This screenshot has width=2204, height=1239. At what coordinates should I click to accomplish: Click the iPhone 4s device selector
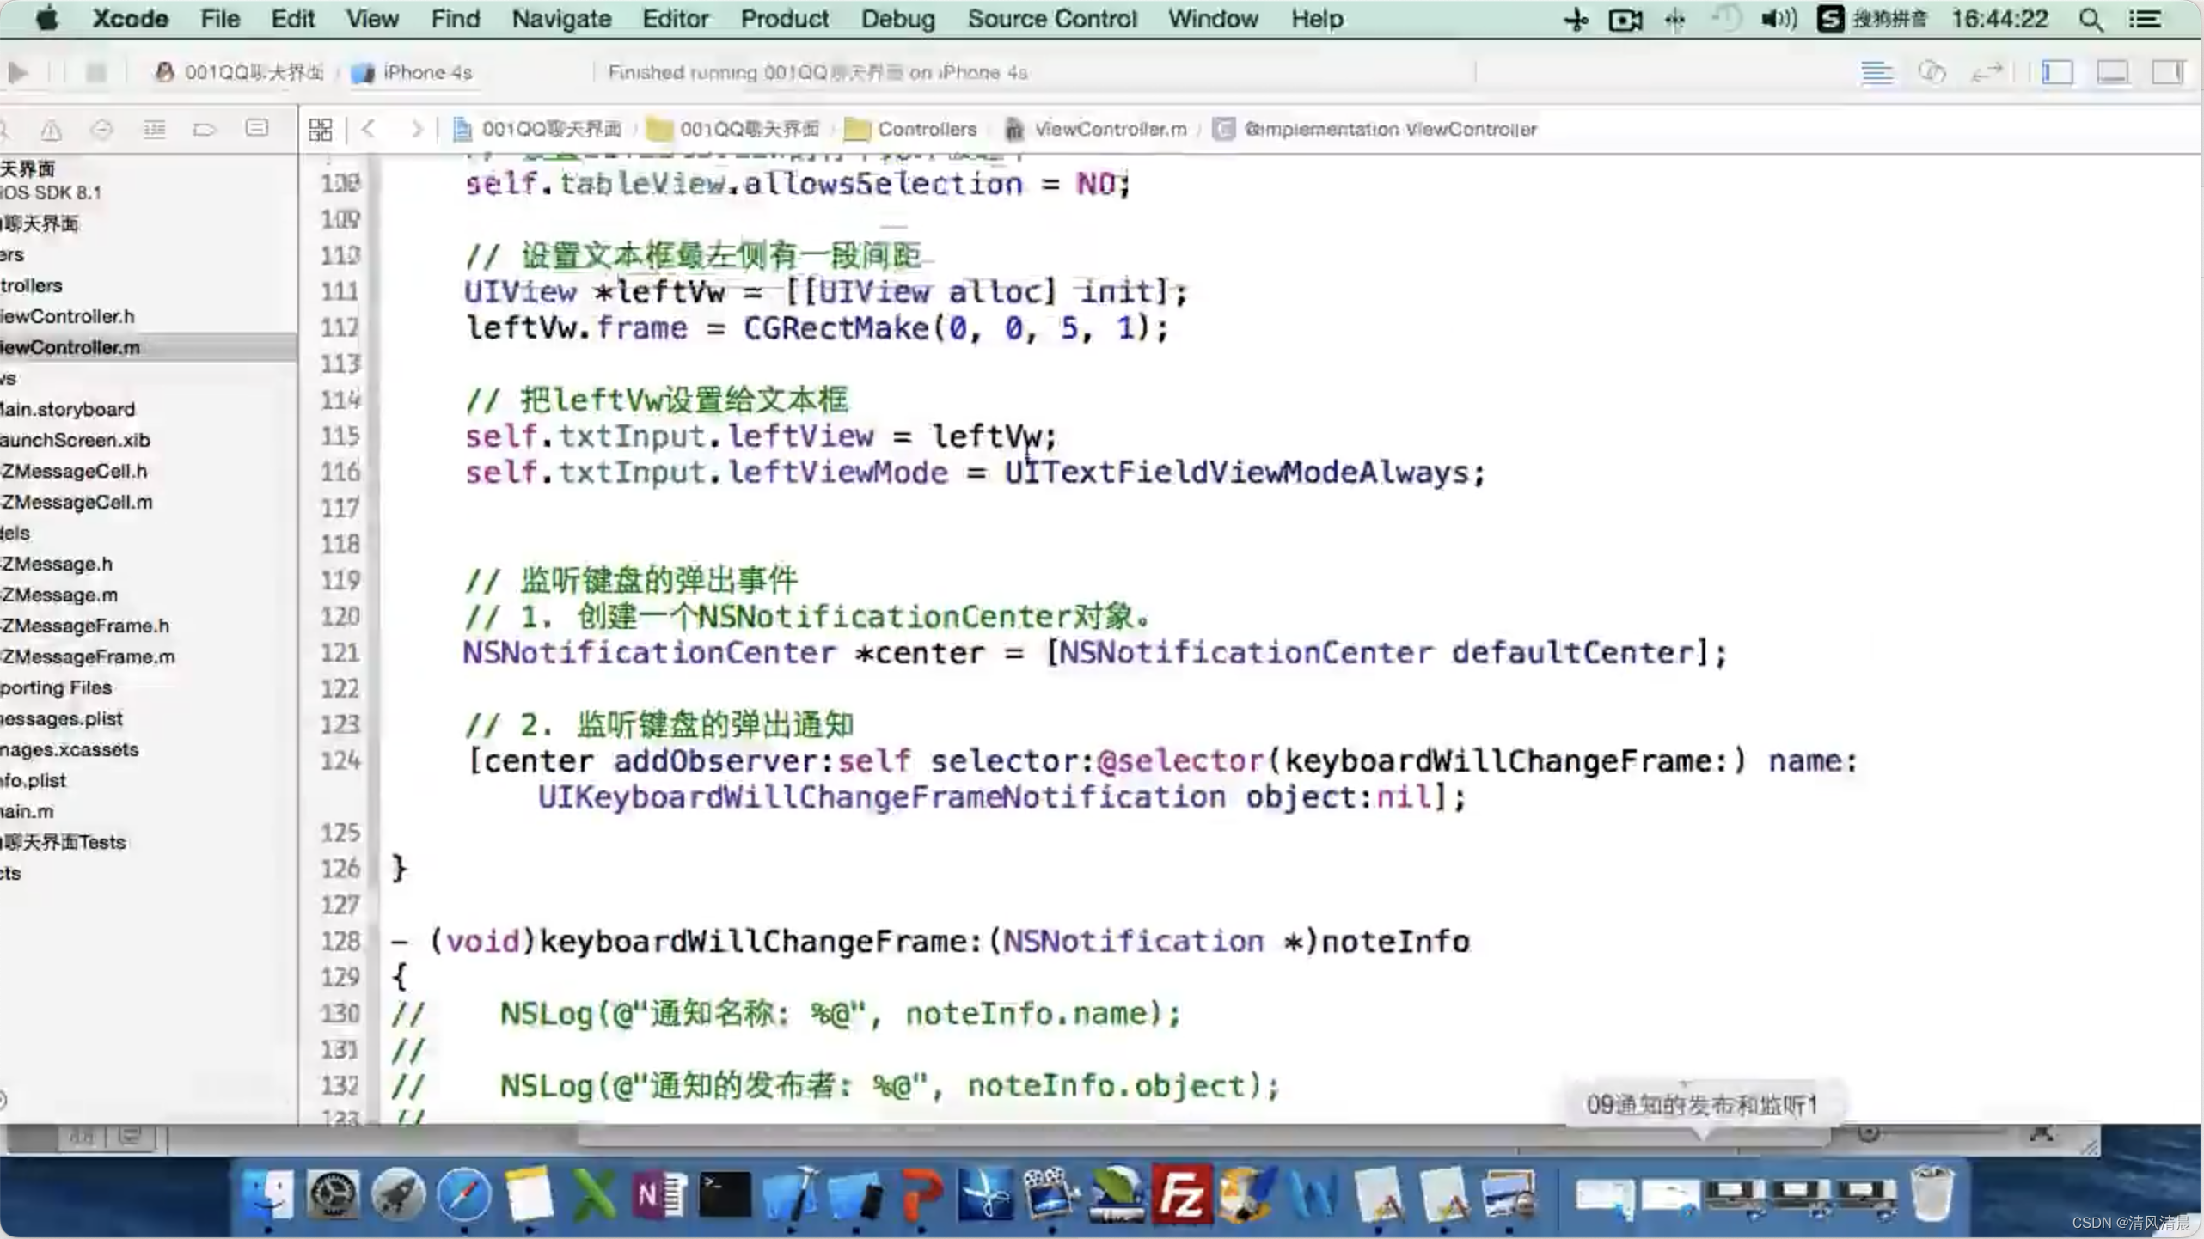click(424, 71)
